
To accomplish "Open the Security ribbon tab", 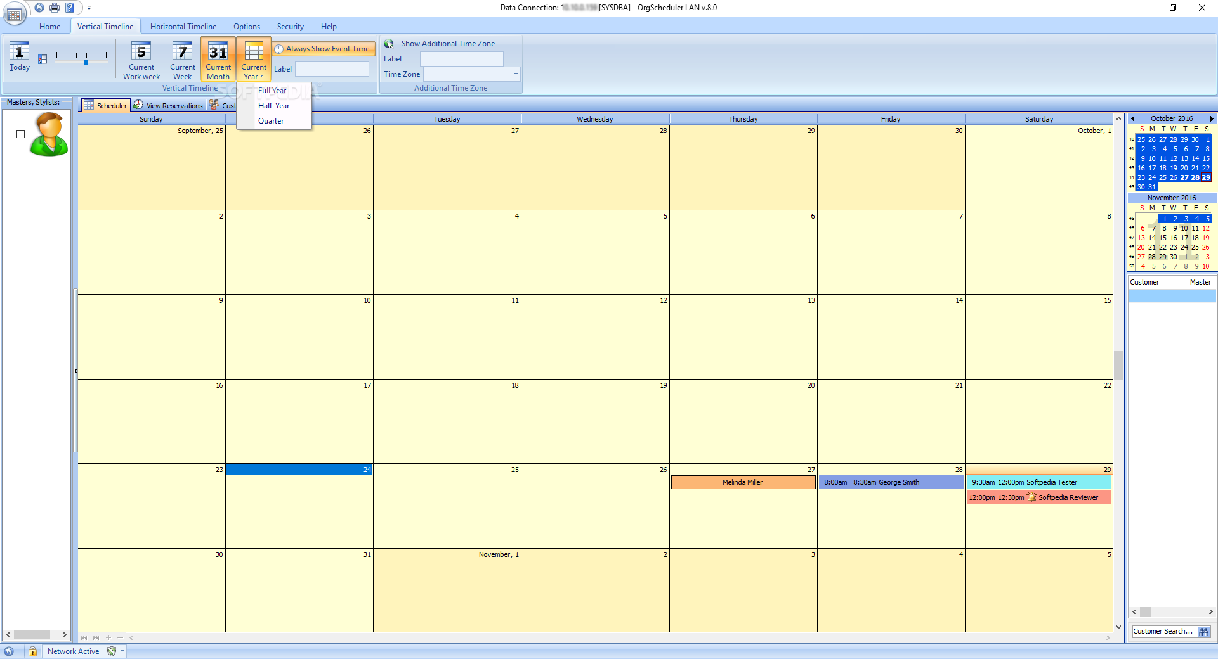I will 291,27.
